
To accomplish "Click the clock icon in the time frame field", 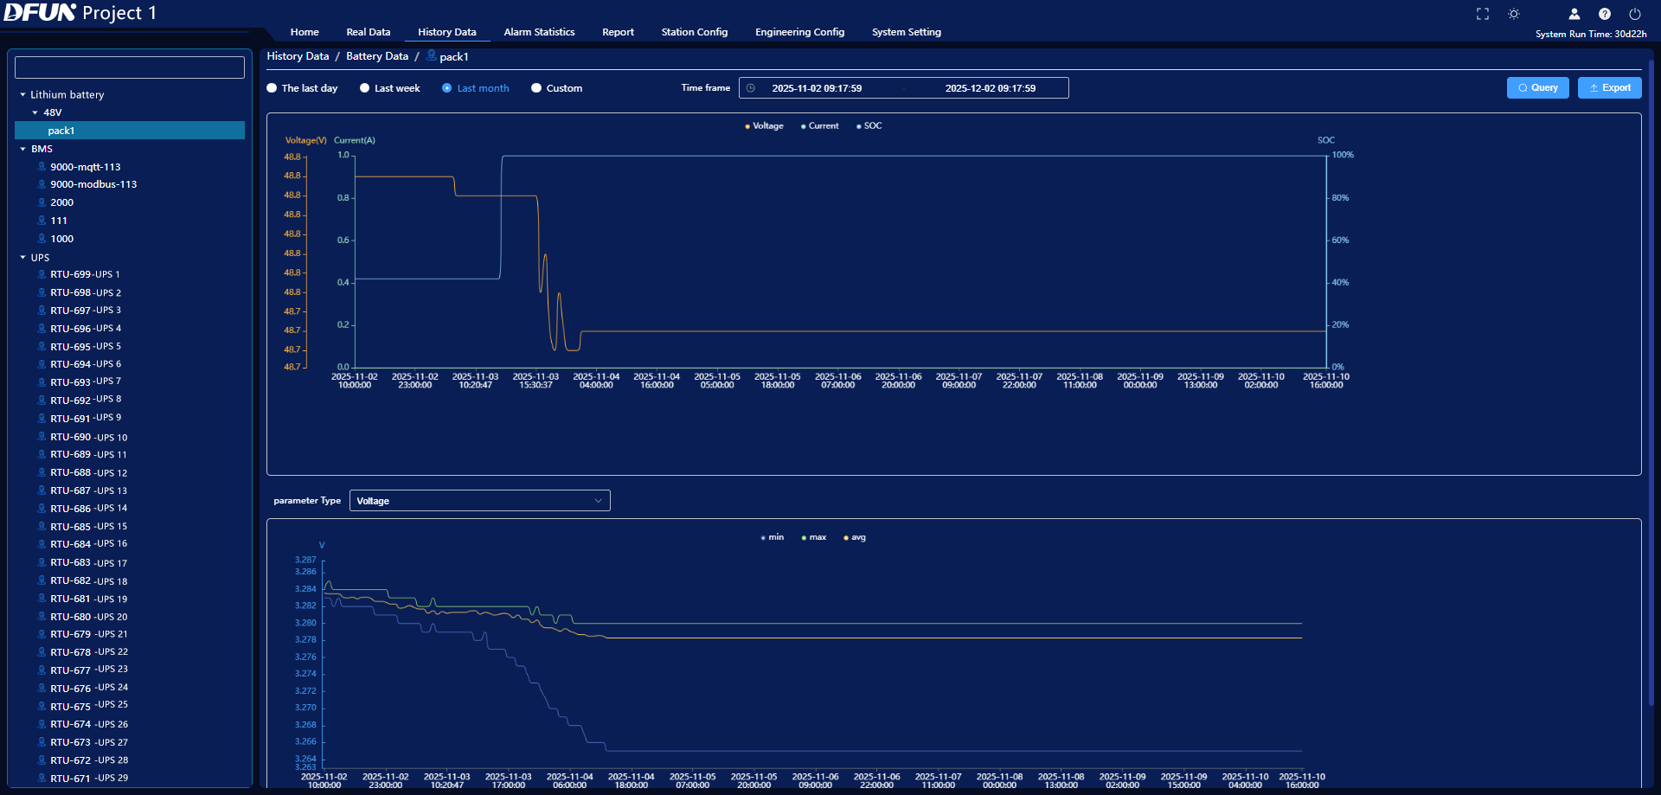I will point(752,87).
